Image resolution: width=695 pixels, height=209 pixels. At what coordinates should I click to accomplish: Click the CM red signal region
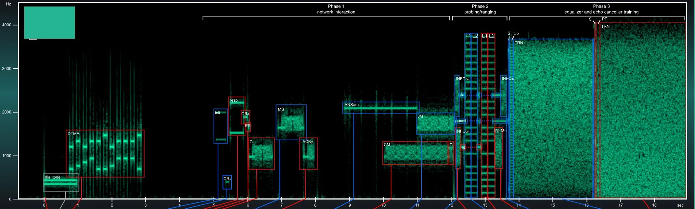pyautogui.click(x=415, y=153)
